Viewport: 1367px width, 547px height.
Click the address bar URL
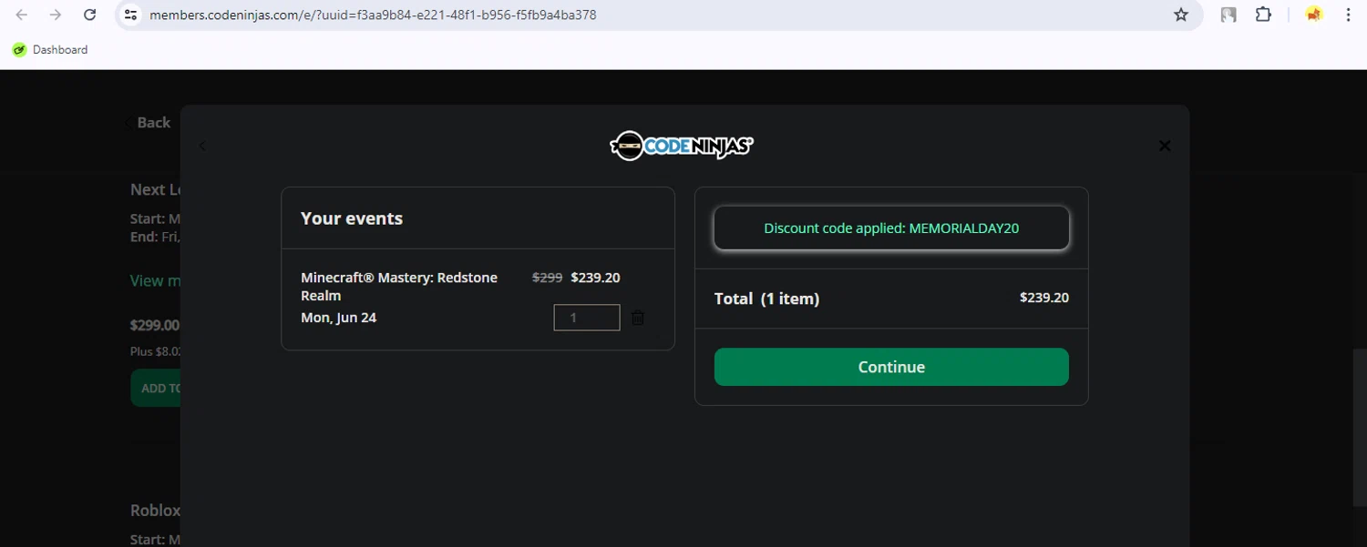point(373,15)
